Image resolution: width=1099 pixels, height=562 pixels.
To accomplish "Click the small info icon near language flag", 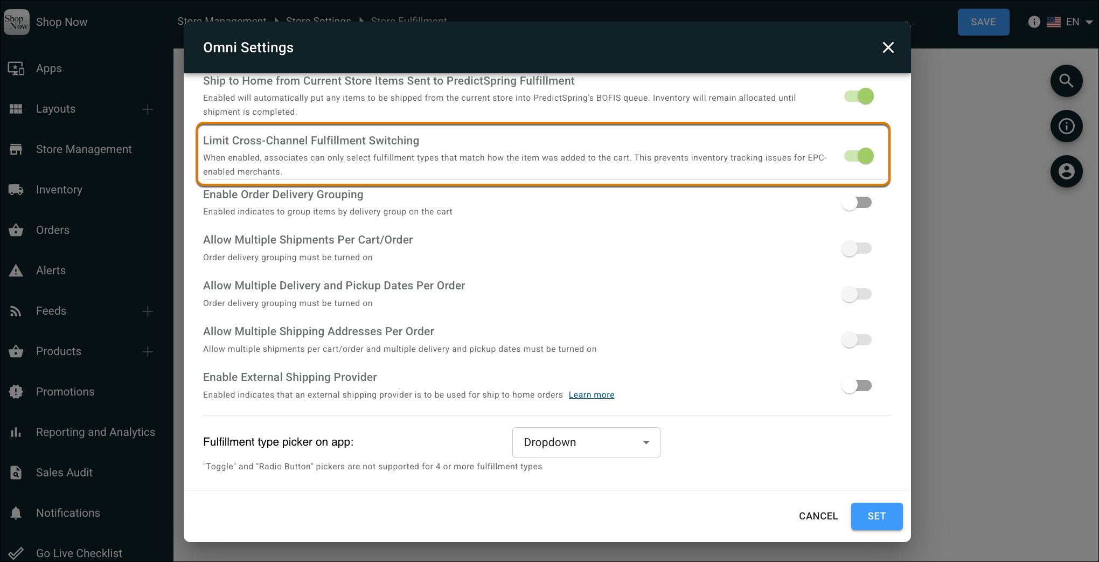I will [x=1034, y=22].
